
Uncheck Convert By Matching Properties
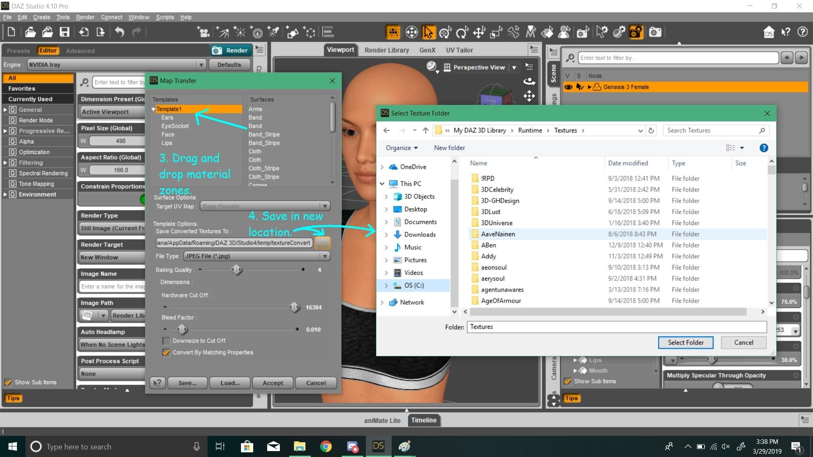tap(166, 352)
